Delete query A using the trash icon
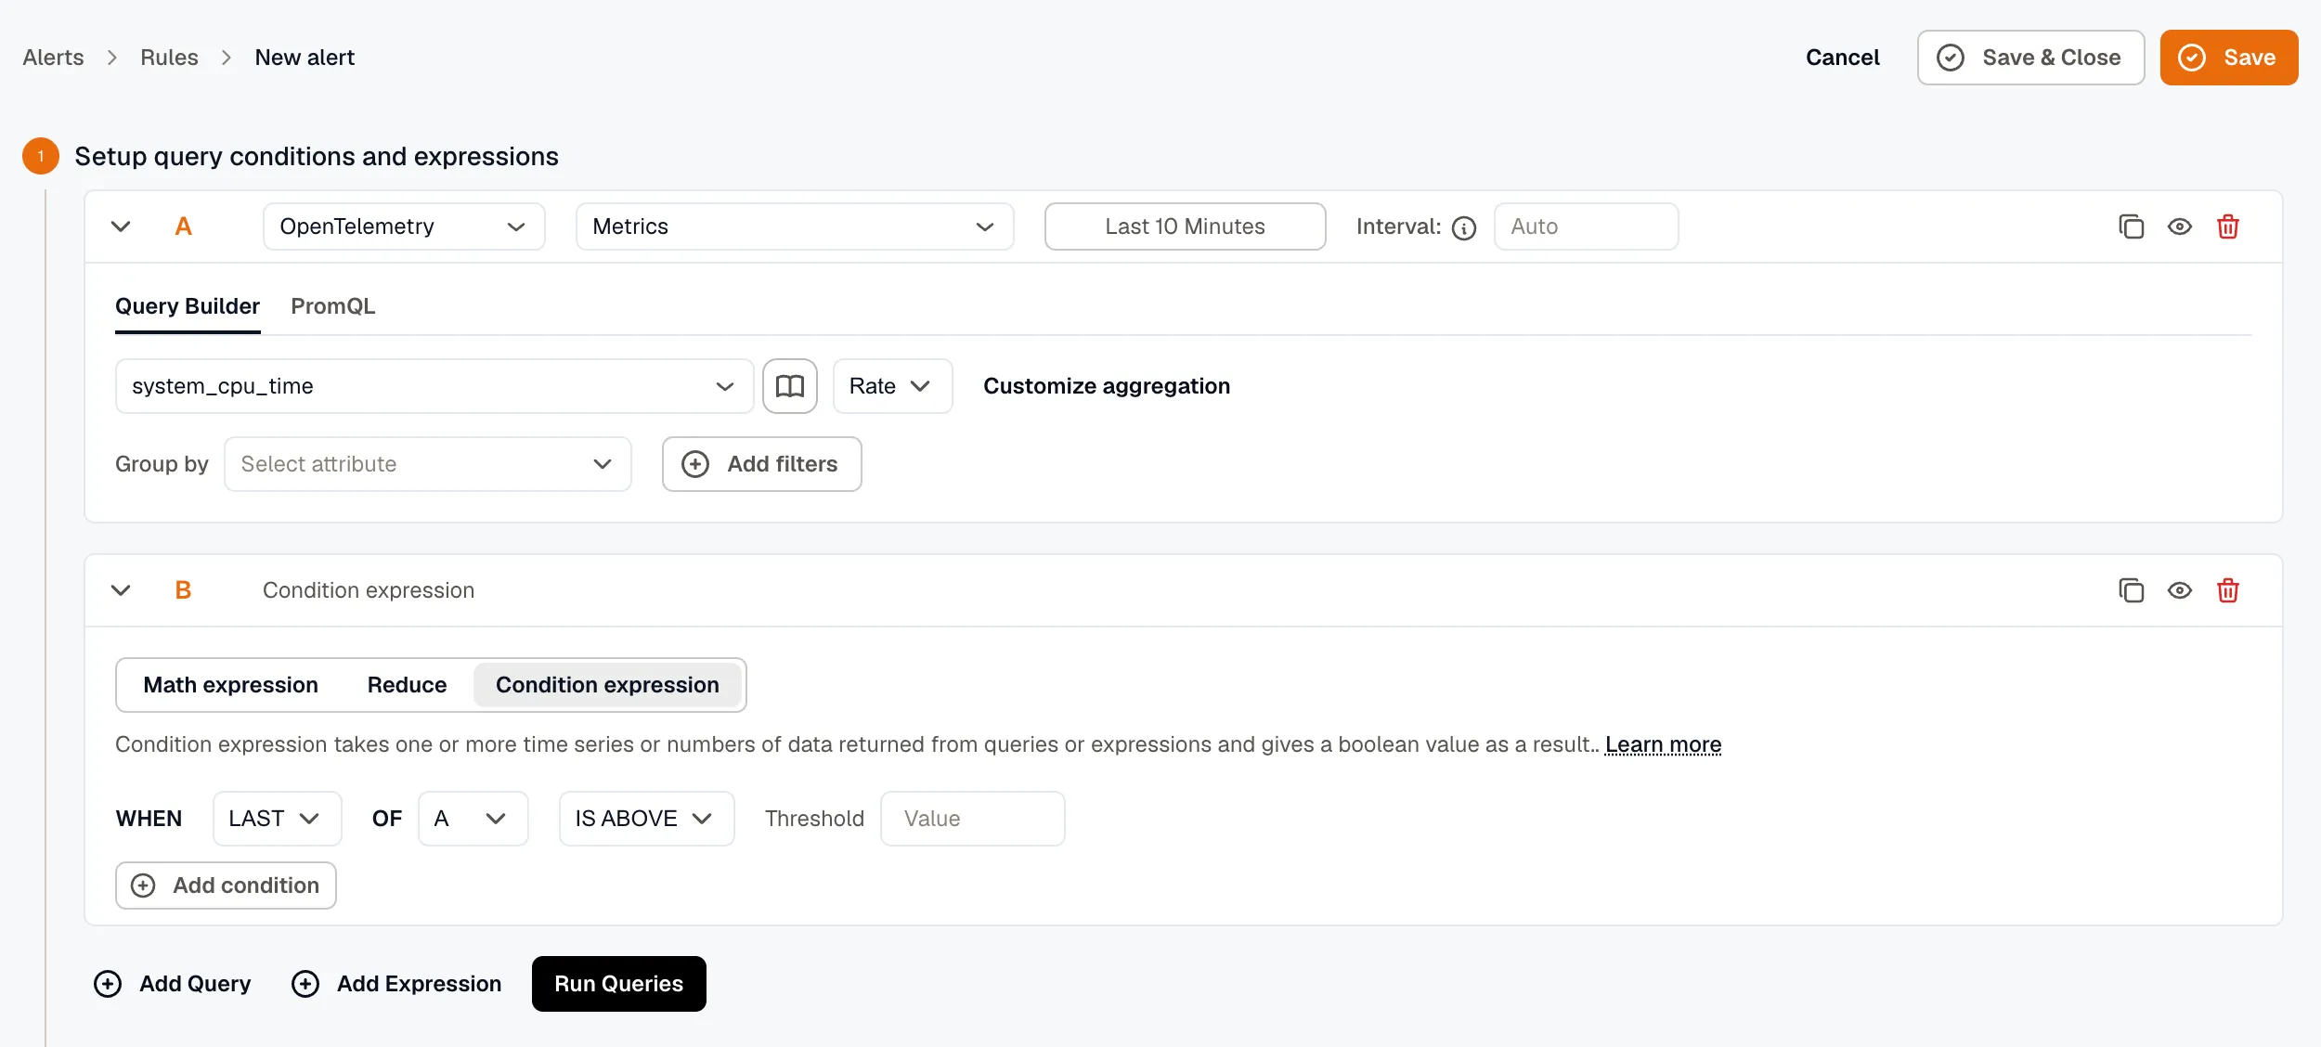Screen dimensions: 2321x1047 [2227, 226]
